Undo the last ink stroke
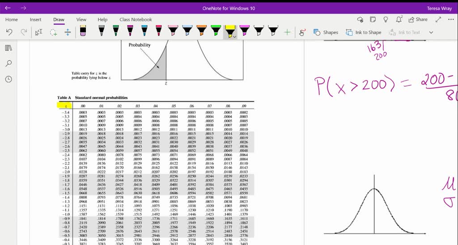This screenshot has width=458, height=245. 9,32
